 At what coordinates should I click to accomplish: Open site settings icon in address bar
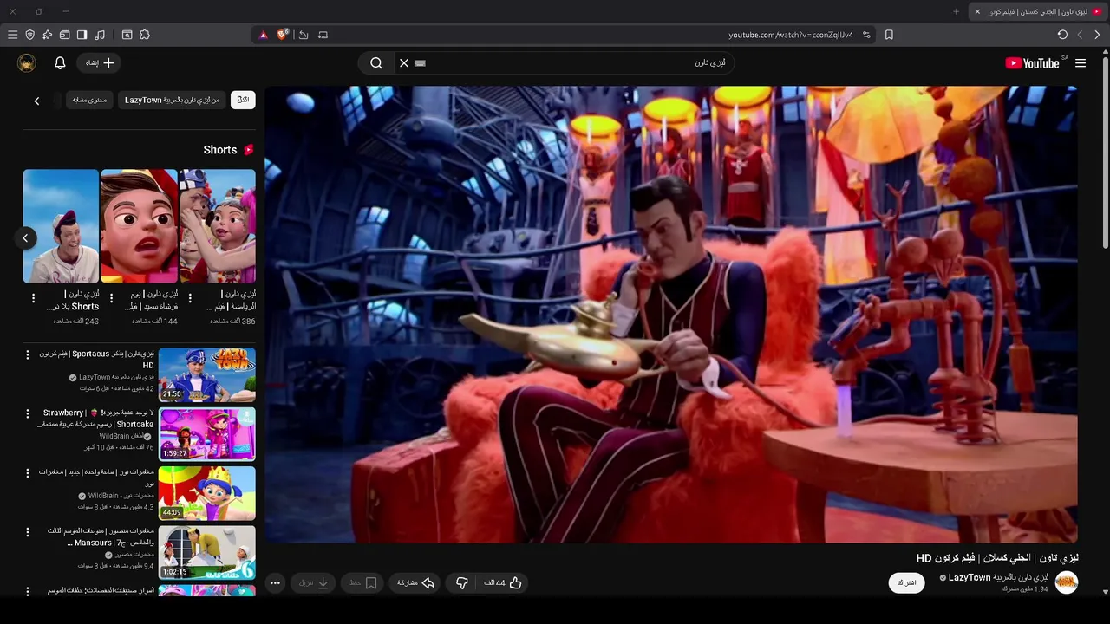point(866,35)
